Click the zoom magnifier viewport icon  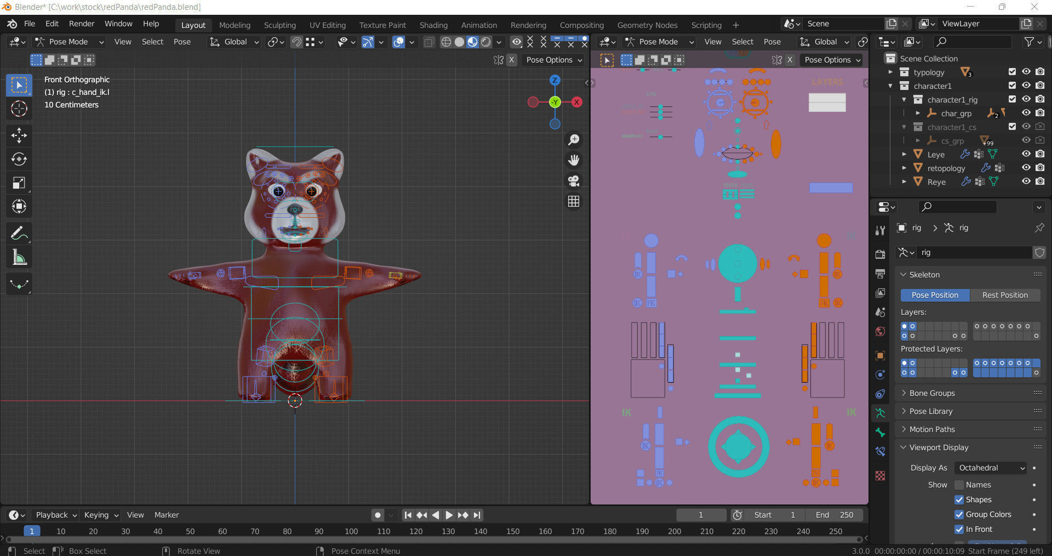pyautogui.click(x=574, y=140)
